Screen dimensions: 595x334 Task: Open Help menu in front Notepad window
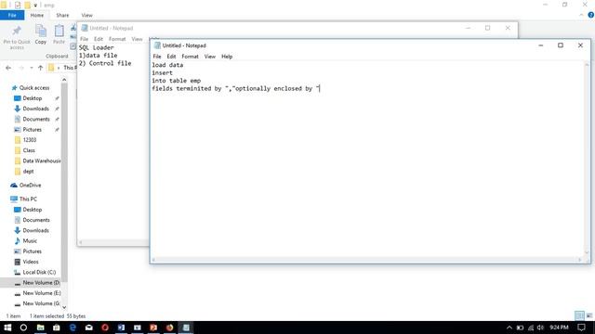(227, 57)
